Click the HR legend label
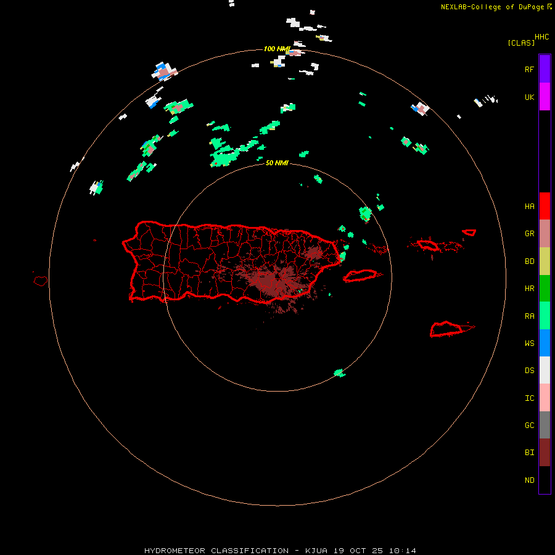 pos(529,289)
